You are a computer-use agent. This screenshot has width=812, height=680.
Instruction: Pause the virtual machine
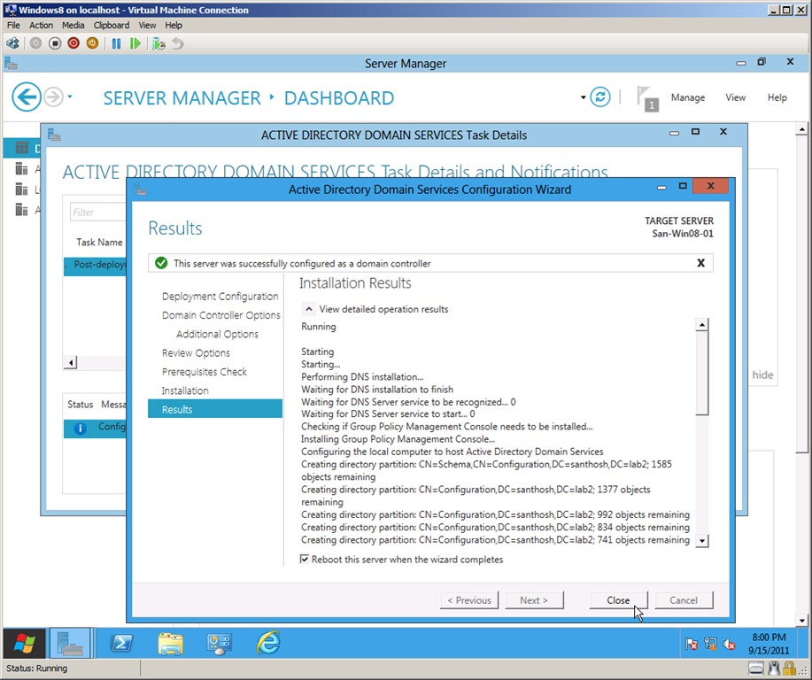116,43
